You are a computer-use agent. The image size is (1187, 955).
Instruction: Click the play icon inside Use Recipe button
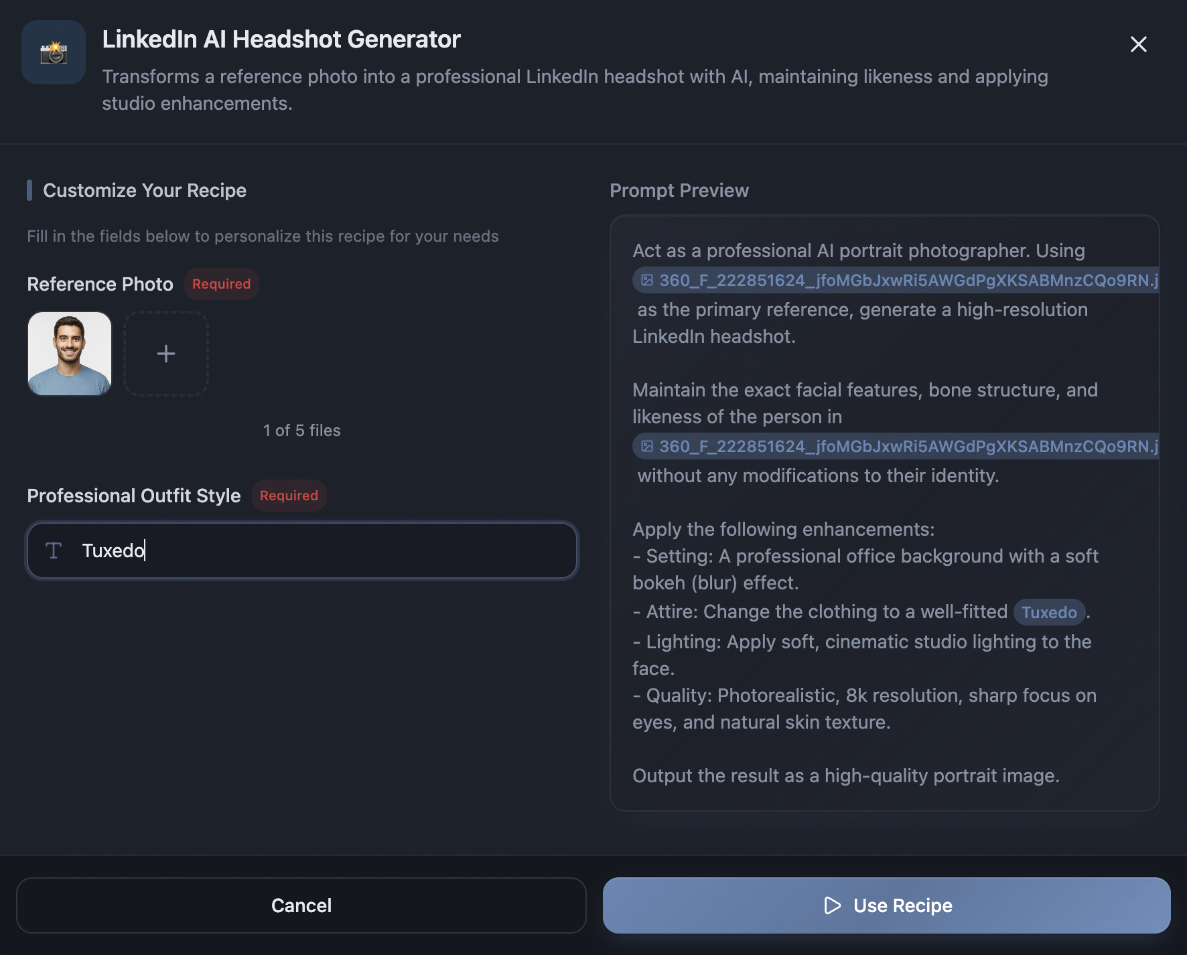833,905
